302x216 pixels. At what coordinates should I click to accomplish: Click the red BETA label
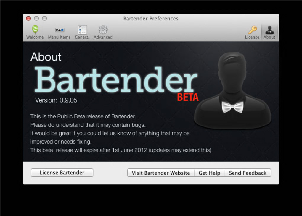(188, 97)
